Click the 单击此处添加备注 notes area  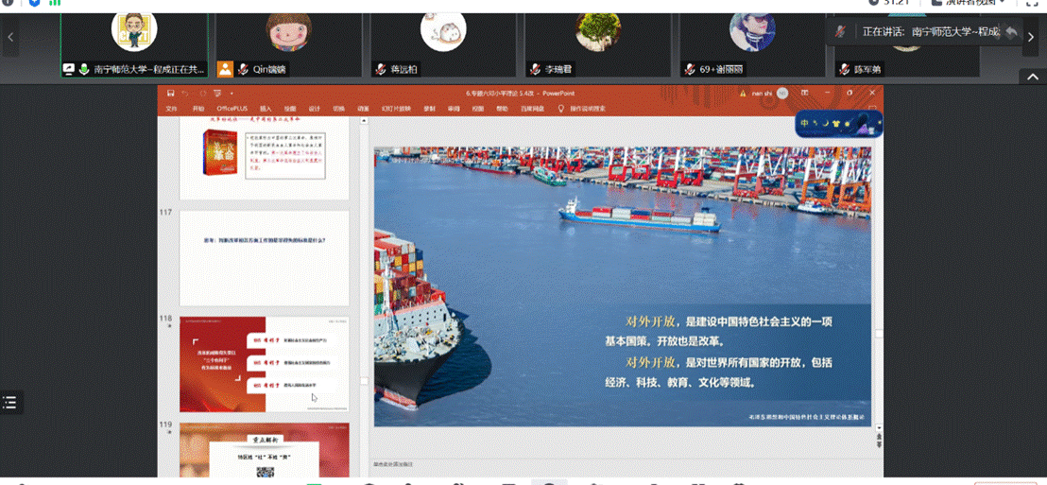coord(395,463)
